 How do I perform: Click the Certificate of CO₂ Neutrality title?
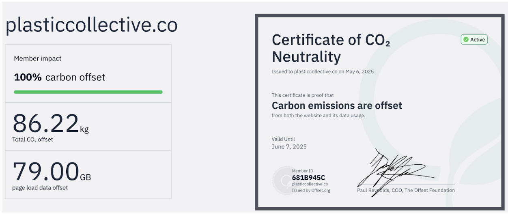pyautogui.click(x=331, y=48)
